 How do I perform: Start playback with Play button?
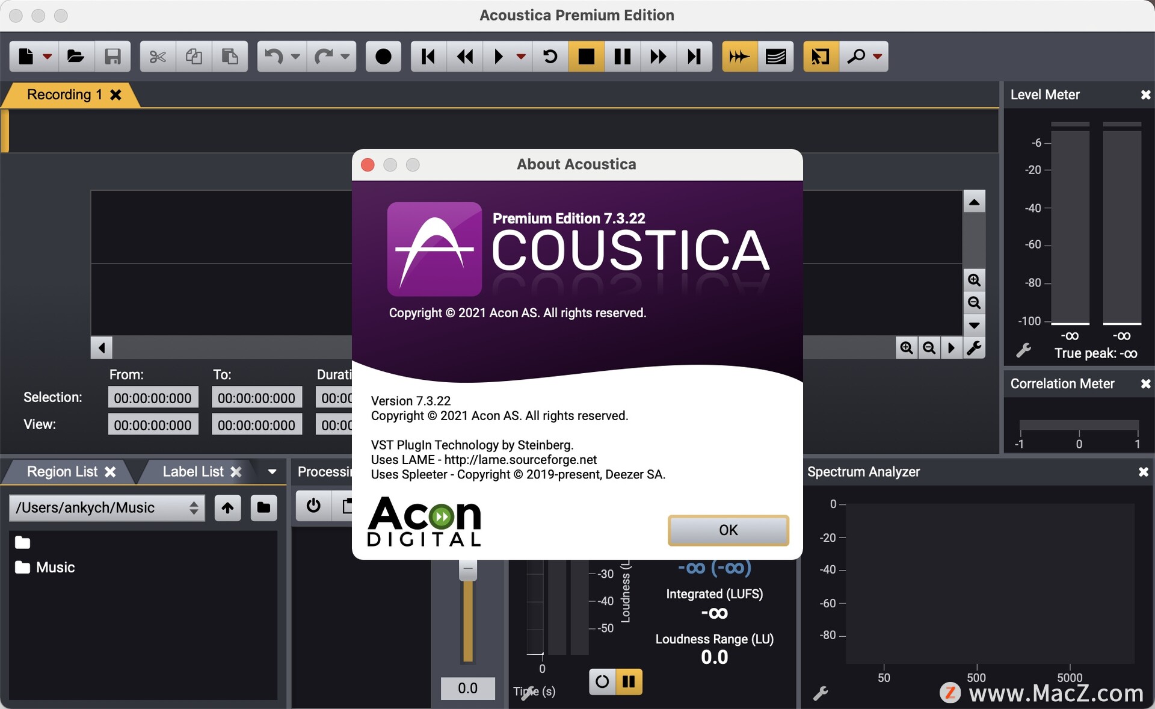pyautogui.click(x=498, y=57)
